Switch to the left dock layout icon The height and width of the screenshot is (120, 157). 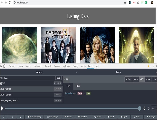point(4,117)
